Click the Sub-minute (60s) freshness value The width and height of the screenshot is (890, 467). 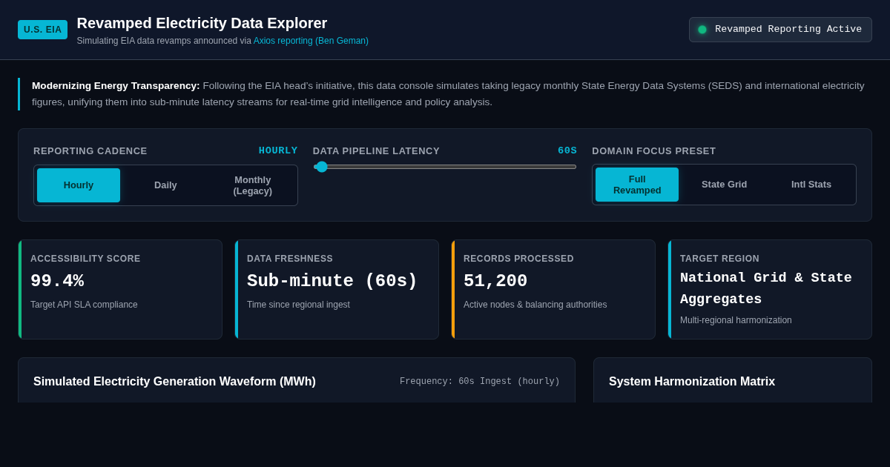click(332, 282)
